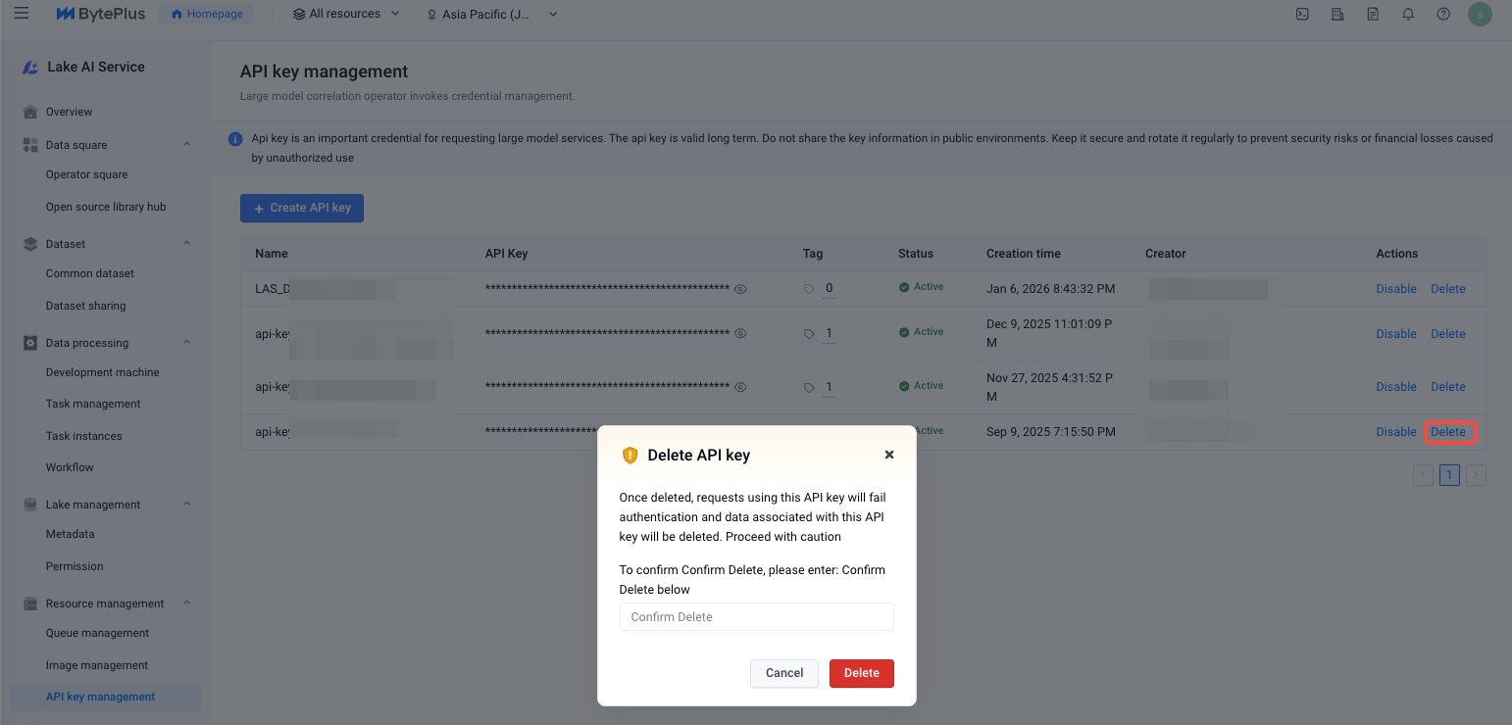This screenshot has height=725, width=1512.
Task: Open the Asia Pacific region selector
Action: point(492,15)
